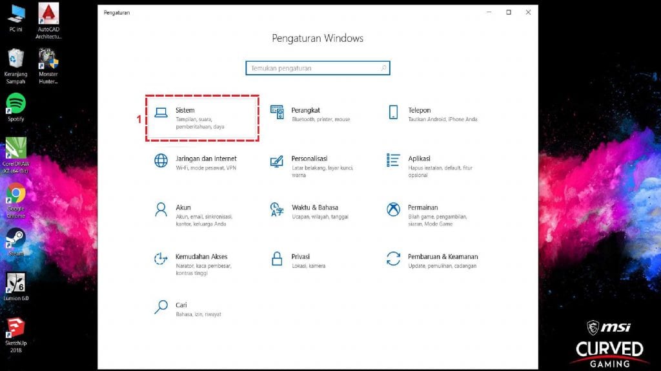Click 'Ucapan, wilayah, tanggal' description
The width and height of the screenshot is (661, 371).
click(x=320, y=217)
